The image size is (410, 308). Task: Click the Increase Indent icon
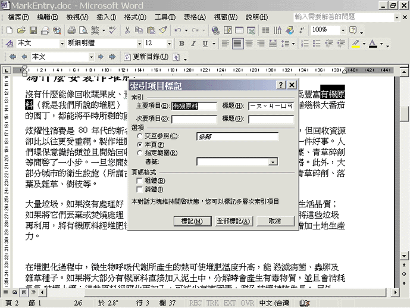point(341,43)
